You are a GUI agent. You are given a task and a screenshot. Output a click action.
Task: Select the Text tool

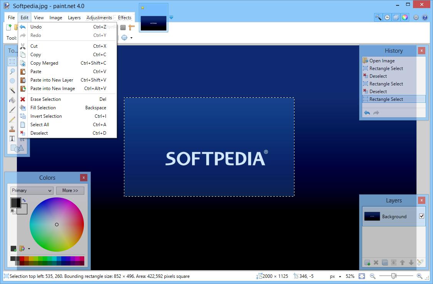(x=12, y=139)
